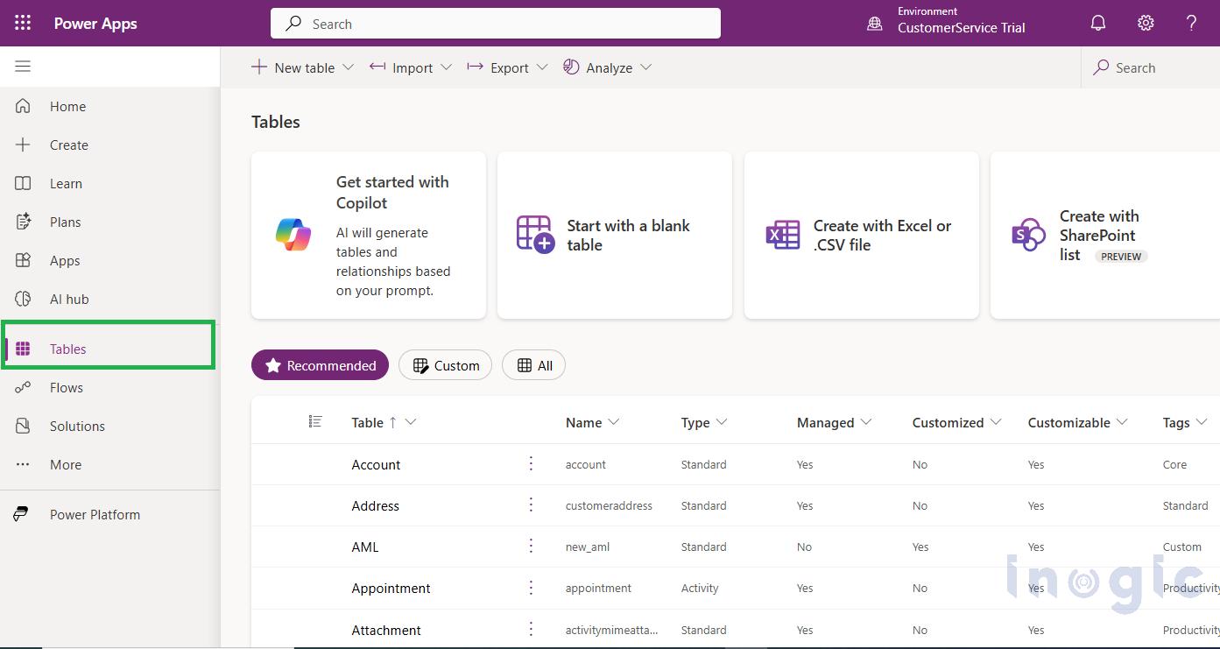Start with a blank table

(614, 235)
